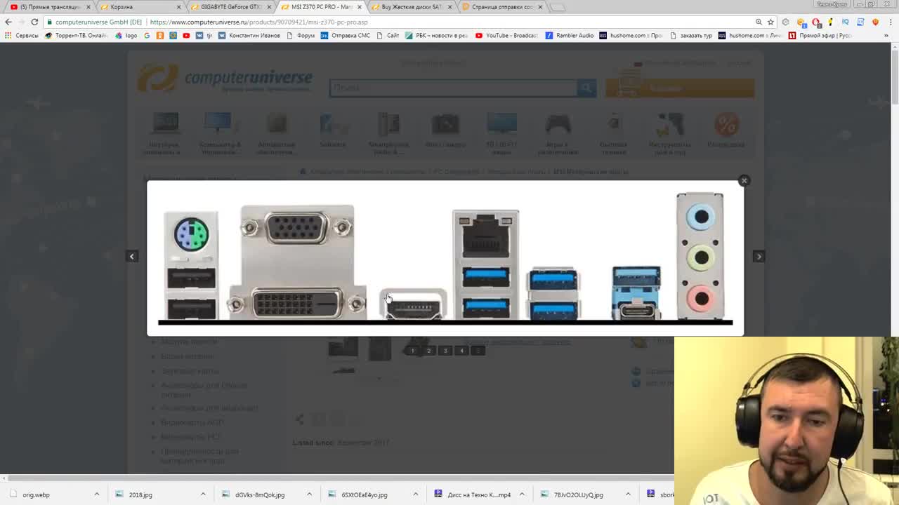This screenshot has width=899, height=505.
Task: Open the orange extension icon in browser toolbar
Action: click(801, 22)
